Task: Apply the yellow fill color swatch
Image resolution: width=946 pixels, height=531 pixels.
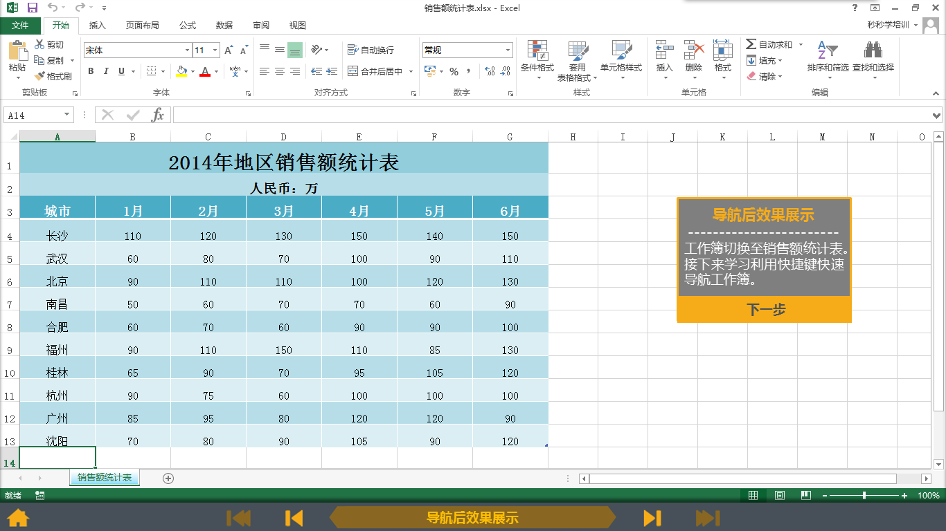Action: (x=181, y=71)
